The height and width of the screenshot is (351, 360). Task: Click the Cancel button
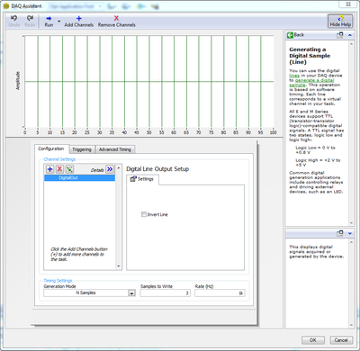[341, 340]
